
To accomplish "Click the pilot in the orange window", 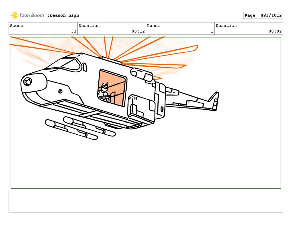I will pyautogui.click(x=104, y=92).
